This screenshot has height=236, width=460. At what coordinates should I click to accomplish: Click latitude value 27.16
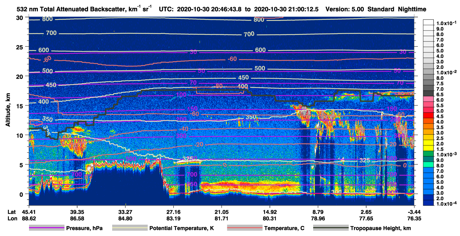(x=173, y=212)
